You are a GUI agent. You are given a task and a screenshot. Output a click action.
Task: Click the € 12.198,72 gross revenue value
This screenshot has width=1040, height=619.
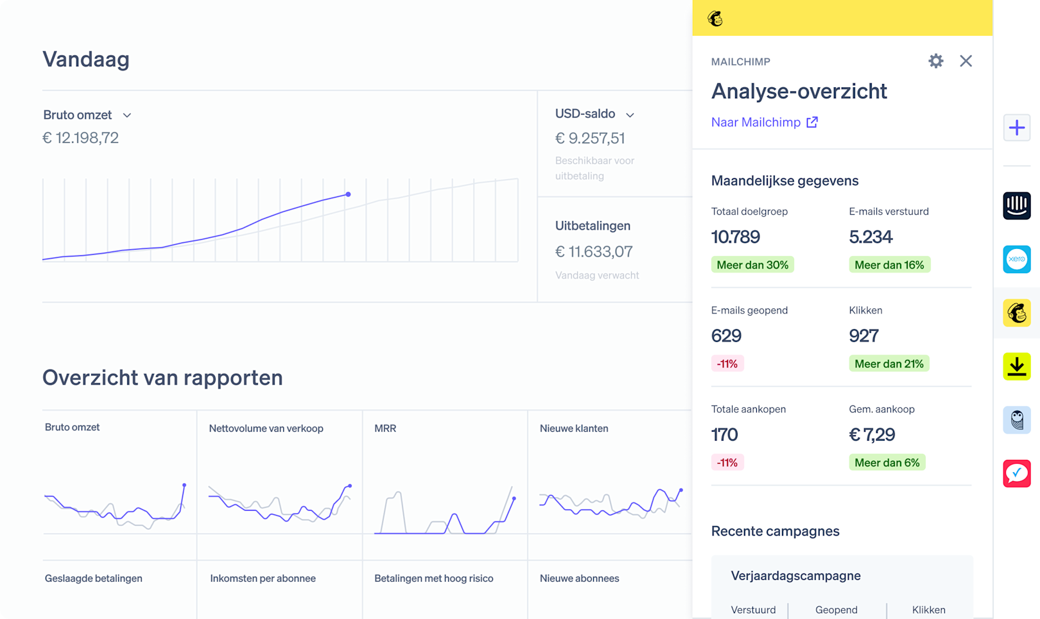81,138
